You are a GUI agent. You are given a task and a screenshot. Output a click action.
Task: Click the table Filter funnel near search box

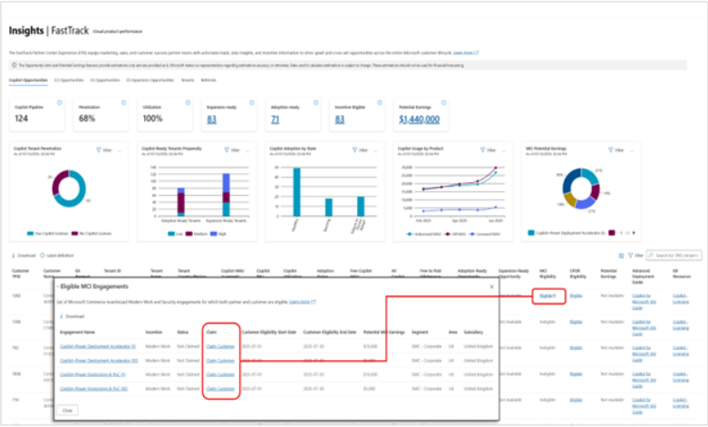[630, 256]
